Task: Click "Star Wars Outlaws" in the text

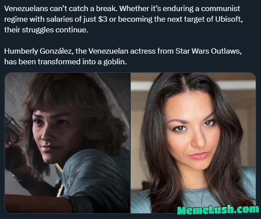Action: (x=208, y=51)
